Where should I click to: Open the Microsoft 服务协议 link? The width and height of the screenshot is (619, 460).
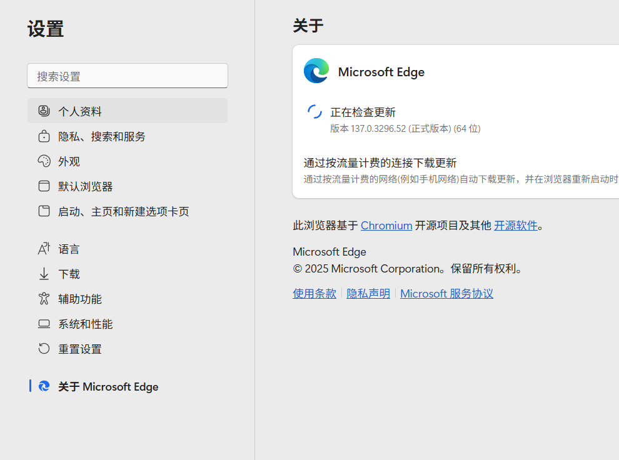[x=446, y=294]
